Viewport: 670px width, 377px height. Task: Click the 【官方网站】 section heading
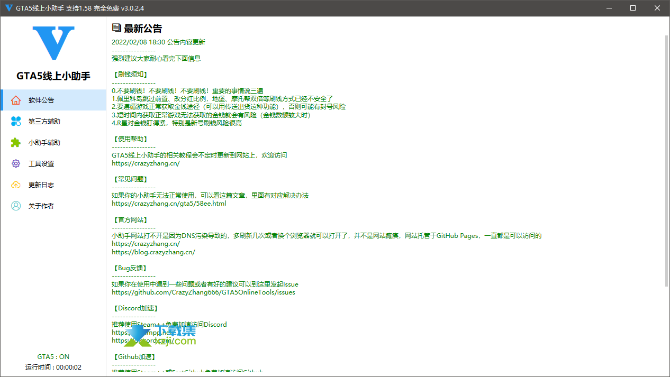point(131,219)
